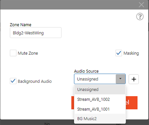The height and width of the screenshot is (125, 149).
Task: Click the 'Masking' label text
Action: click(131, 53)
